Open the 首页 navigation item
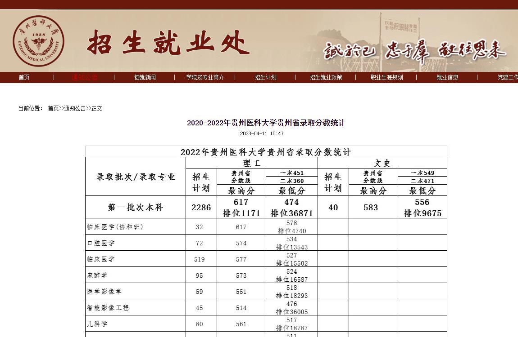Viewport: 518px width, 337px height. click(24, 77)
